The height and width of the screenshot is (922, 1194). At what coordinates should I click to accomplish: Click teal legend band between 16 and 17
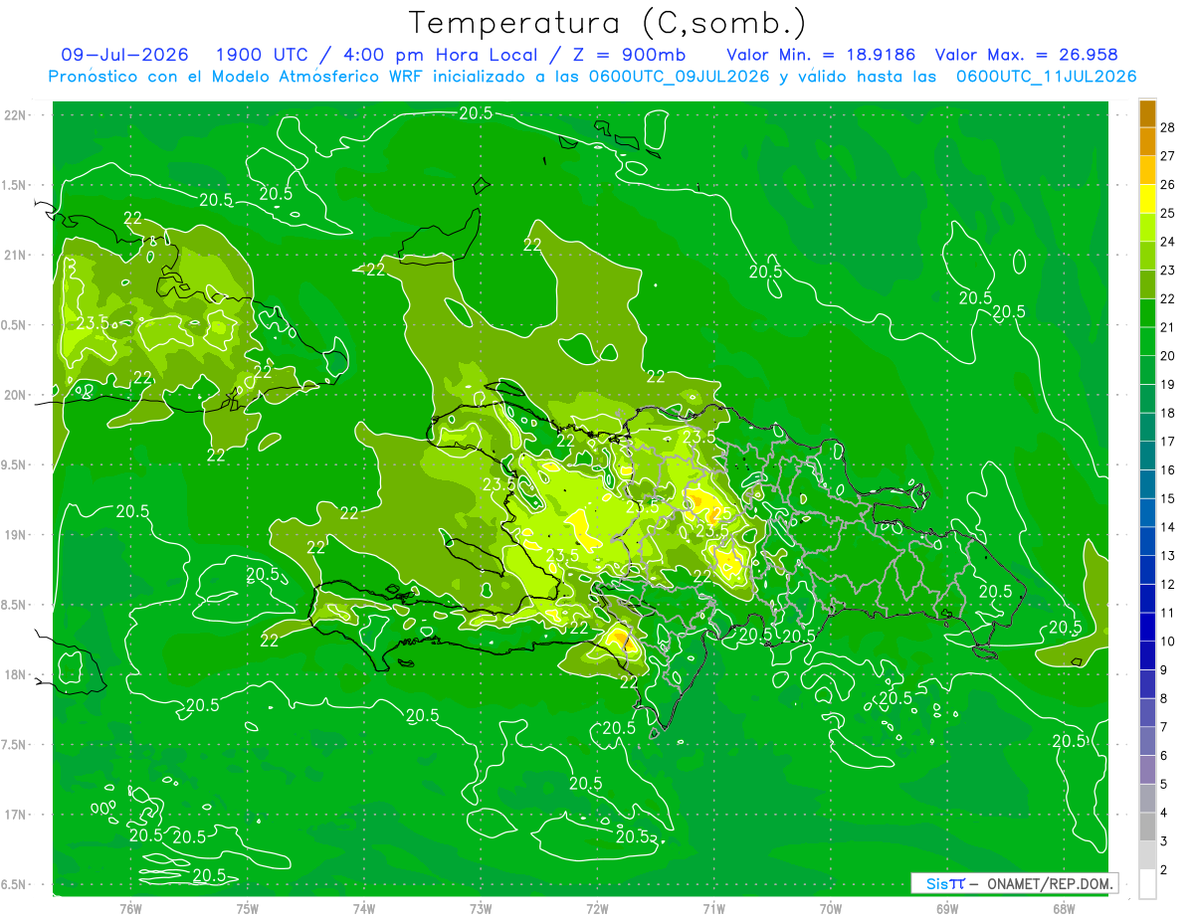[x=1147, y=457]
